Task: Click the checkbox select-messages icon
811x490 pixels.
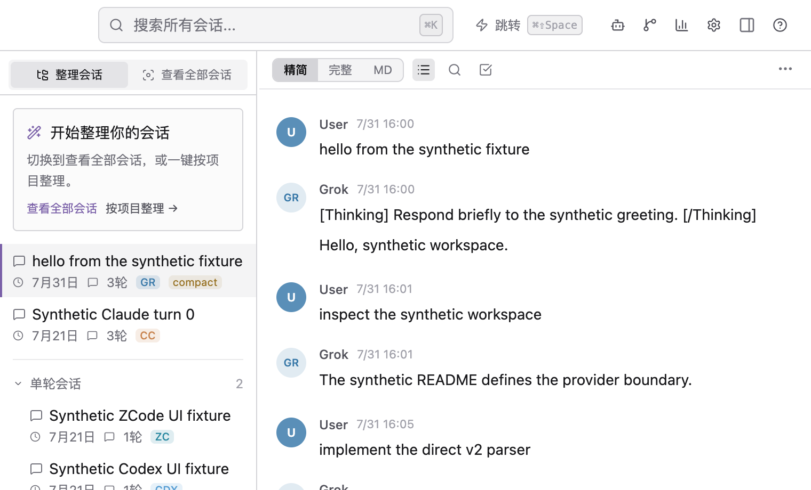Action: pos(486,70)
